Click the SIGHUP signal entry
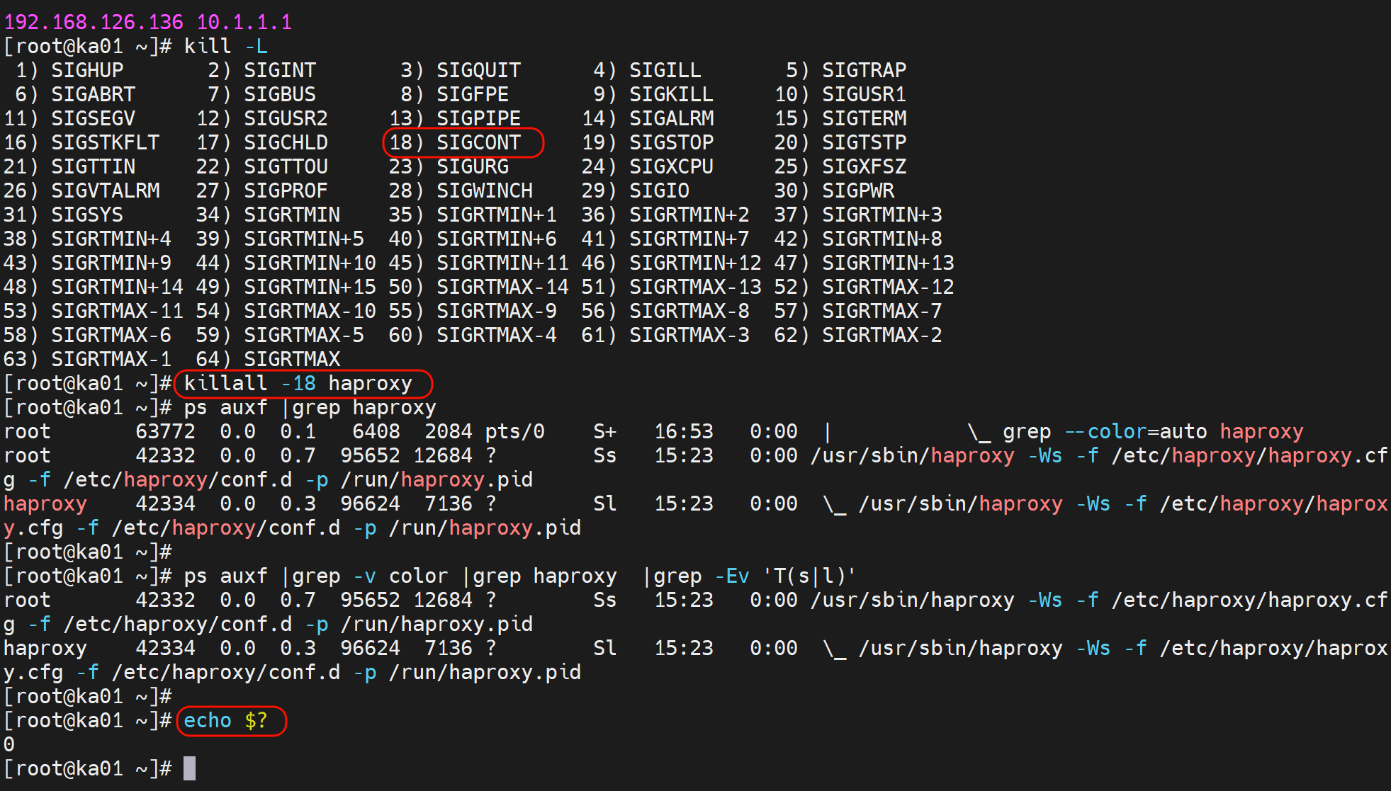 (86, 70)
